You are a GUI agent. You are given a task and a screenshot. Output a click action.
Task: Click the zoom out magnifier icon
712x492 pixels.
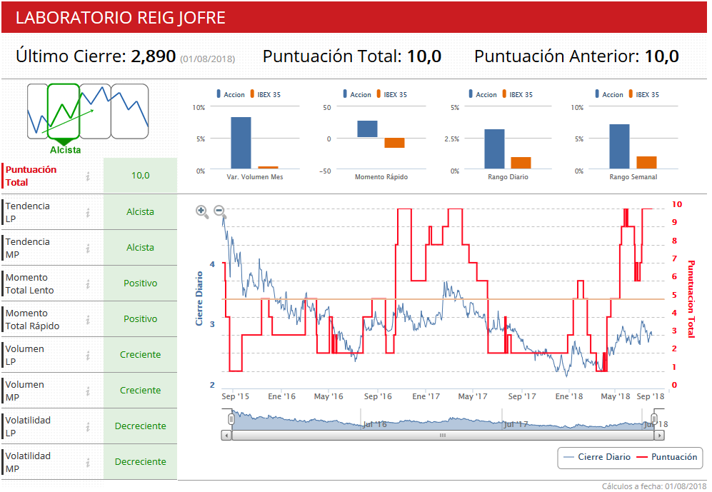coord(220,211)
